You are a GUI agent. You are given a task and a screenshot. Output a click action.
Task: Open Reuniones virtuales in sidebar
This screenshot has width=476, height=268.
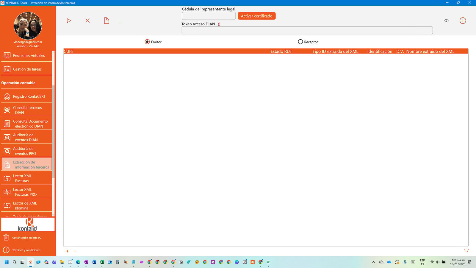(26, 55)
